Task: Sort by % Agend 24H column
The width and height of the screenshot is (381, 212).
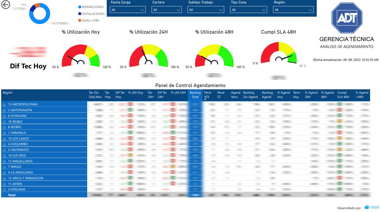Action: (311, 95)
